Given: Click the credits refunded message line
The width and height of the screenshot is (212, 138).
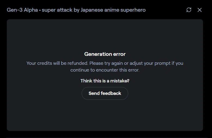Looking at the screenshot, I should coord(105,63).
